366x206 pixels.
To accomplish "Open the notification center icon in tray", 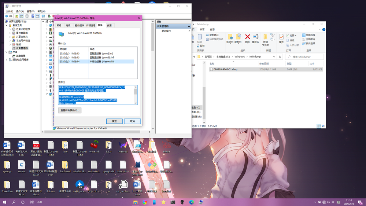I will (x=361, y=202).
